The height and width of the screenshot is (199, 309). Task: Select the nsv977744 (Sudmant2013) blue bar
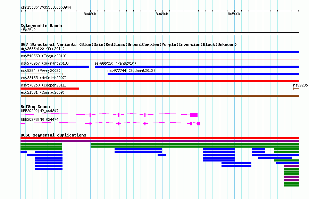[x=203, y=74]
